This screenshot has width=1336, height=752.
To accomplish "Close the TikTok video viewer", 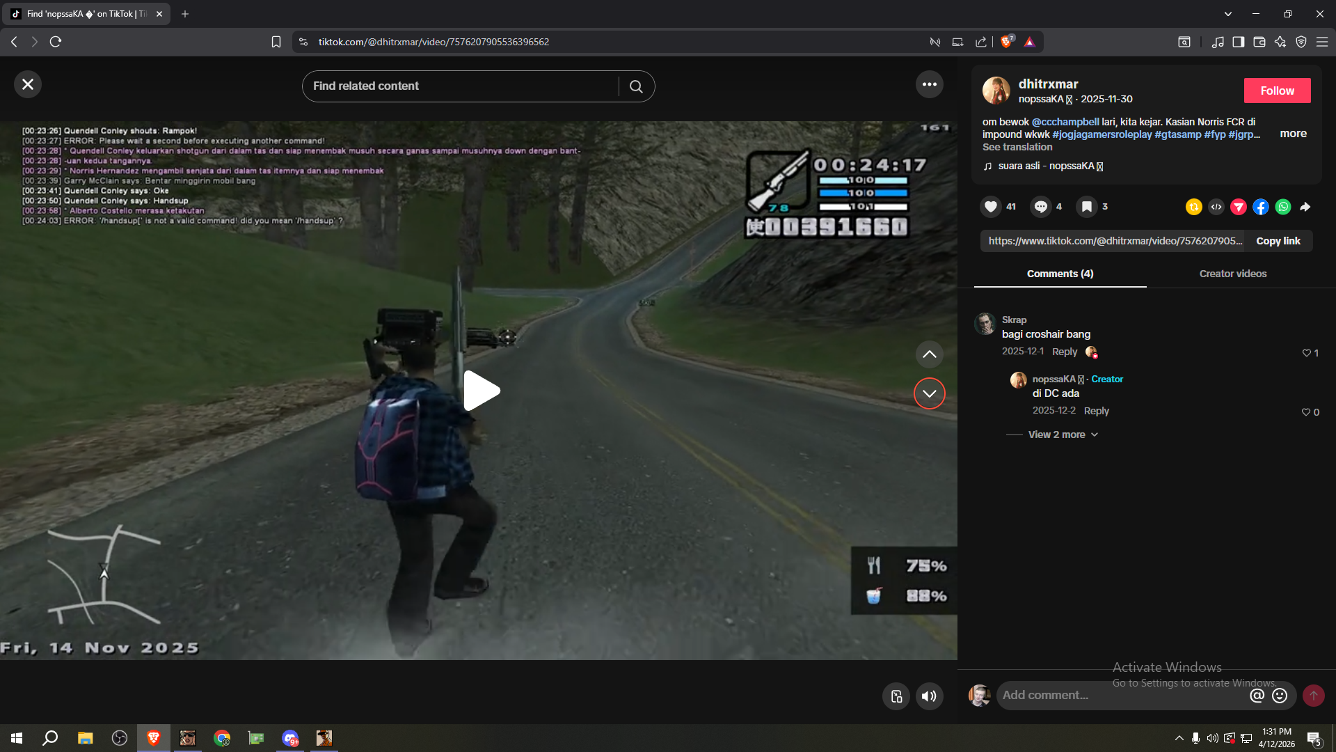I will [28, 84].
